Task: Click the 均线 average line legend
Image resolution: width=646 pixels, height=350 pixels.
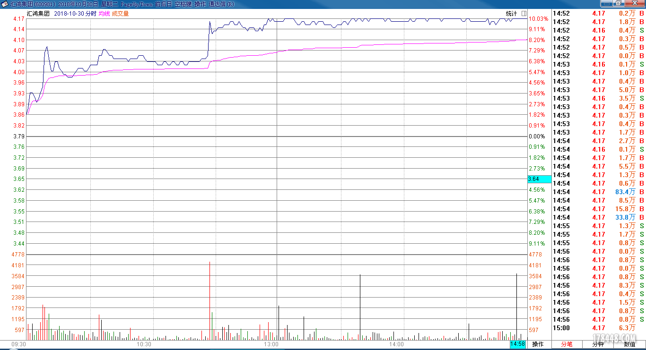Action: [104, 14]
